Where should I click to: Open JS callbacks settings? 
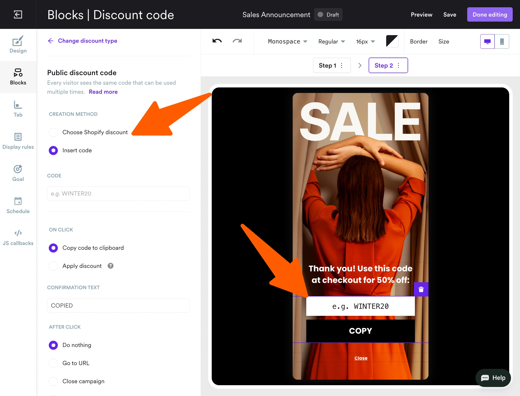[x=18, y=236]
